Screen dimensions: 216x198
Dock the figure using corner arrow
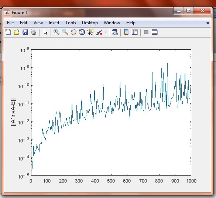click(208, 23)
